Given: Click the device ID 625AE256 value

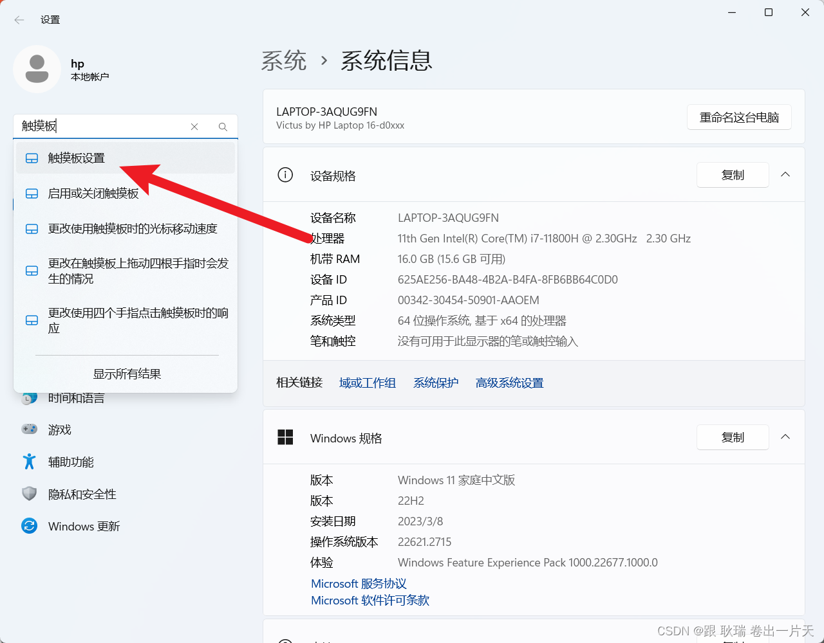Looking at the screenshot, I should (508, 280).
